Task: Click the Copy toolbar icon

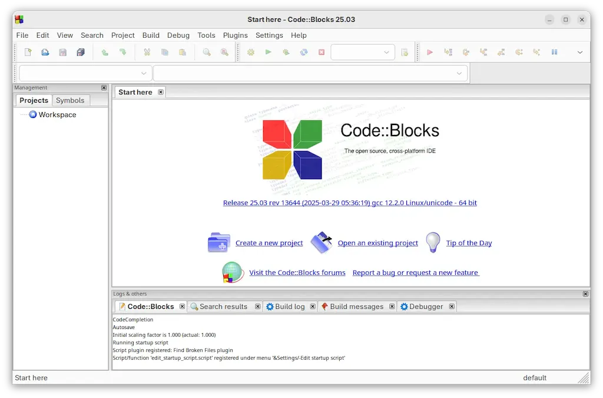Action: (165, 52)
